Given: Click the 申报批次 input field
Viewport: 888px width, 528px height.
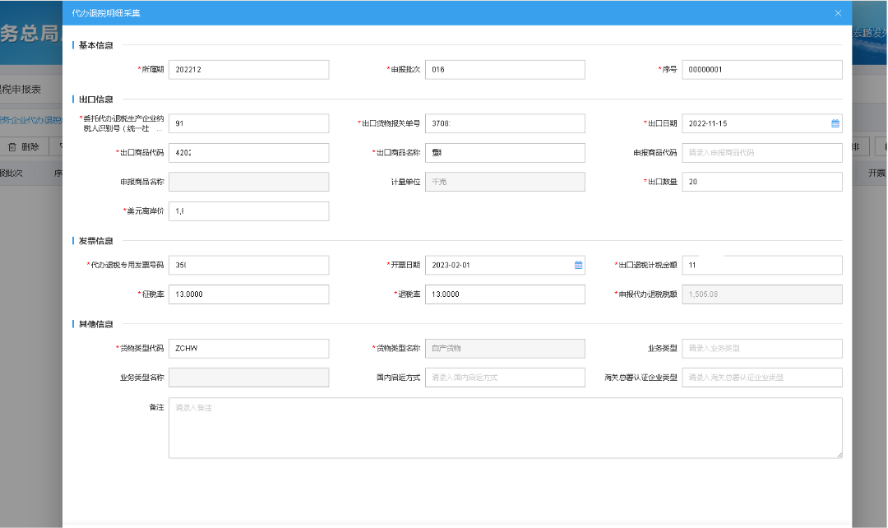Looking at the screenshot, I should click(x=505, y=70).
